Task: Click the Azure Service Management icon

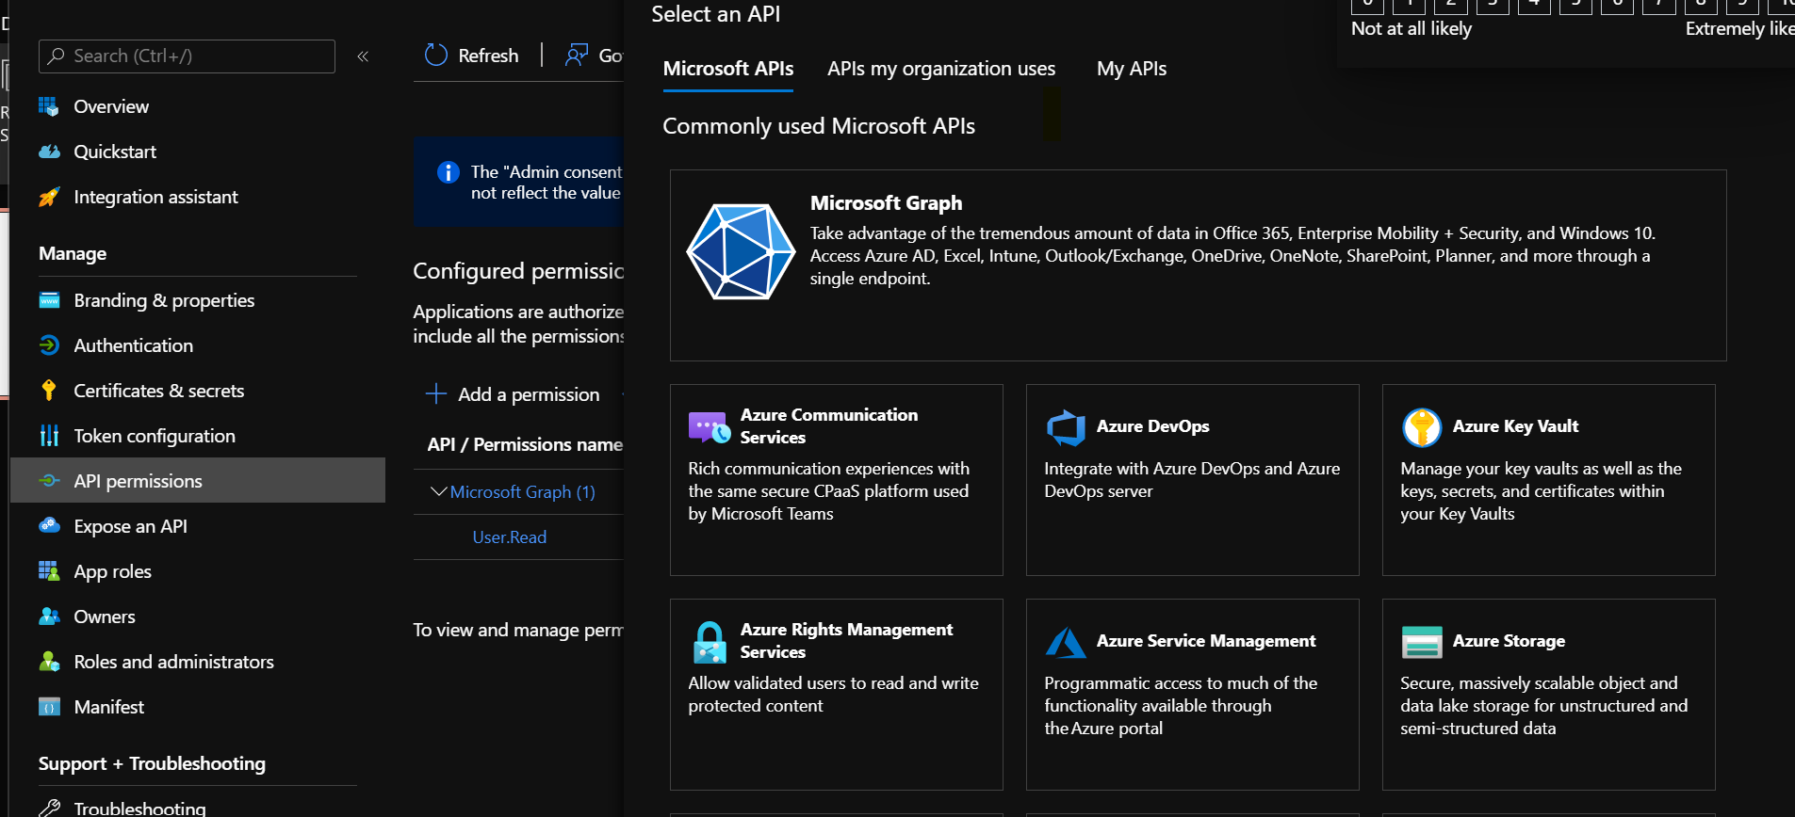Action: [1066, 642]
